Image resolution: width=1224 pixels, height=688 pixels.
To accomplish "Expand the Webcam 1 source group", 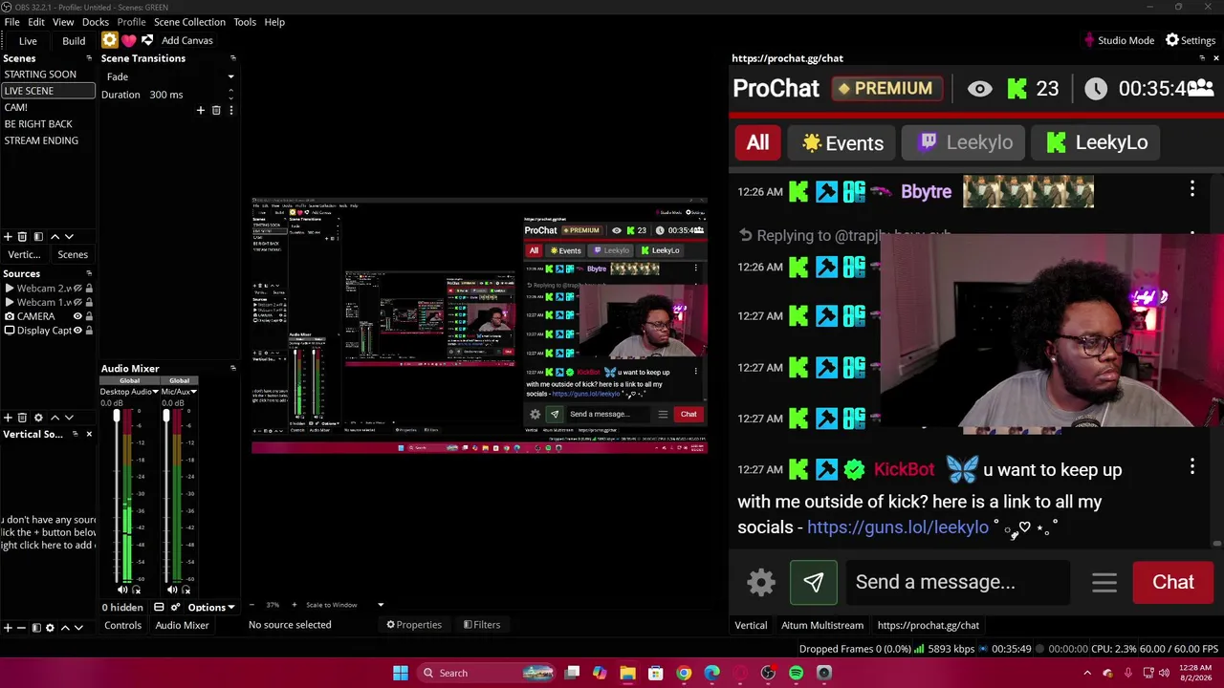I will click(x=10, y=302).
